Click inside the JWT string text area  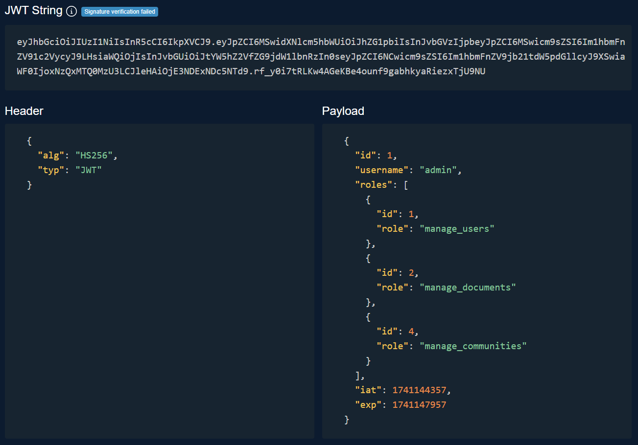point(318,58)
